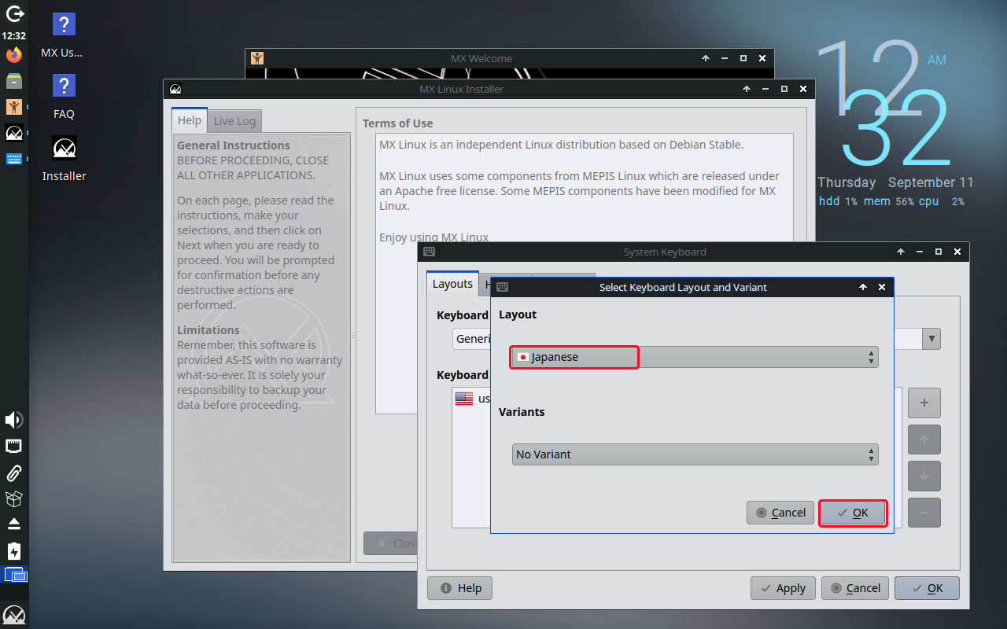The width and height of the screenshot is (1007, 629).
Task: Click the move layout up arrow button
Action: coord(924,440)
